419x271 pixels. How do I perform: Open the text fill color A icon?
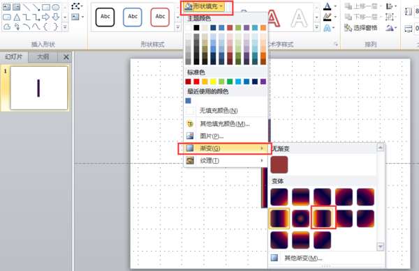pyautogui.click(x=327, y=6)
